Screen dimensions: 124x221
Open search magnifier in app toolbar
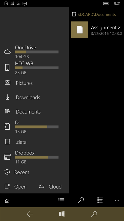point(81,200)
